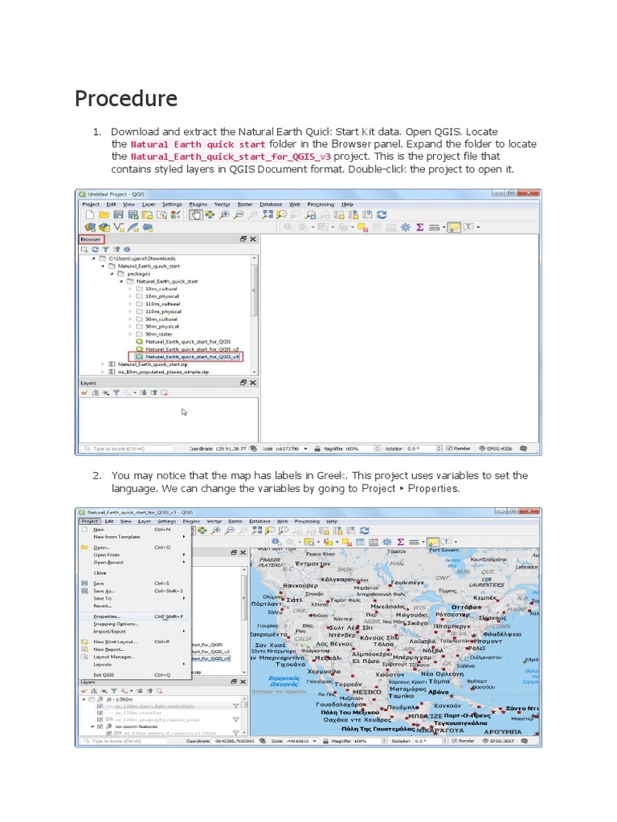Click Refresh icon in lower QGIS toolbar

365,531
